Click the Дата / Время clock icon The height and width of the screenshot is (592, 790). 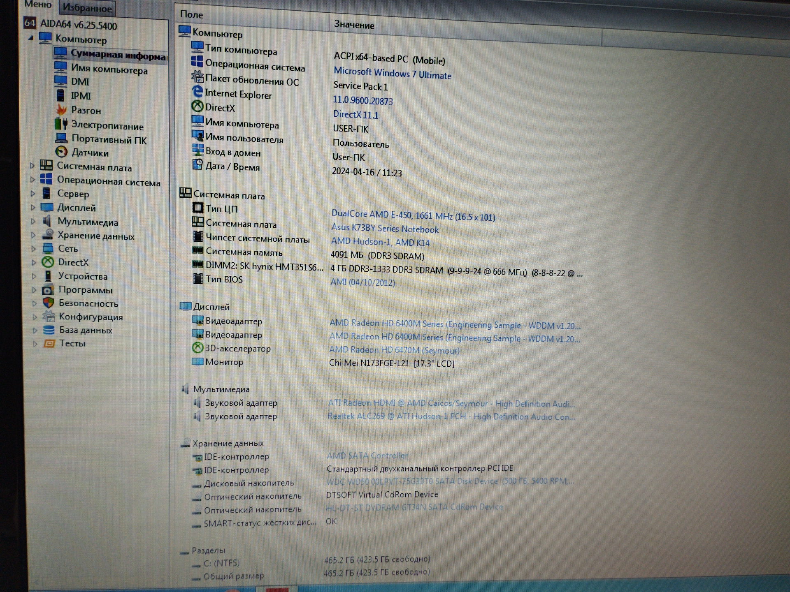[x=197, y=164]
